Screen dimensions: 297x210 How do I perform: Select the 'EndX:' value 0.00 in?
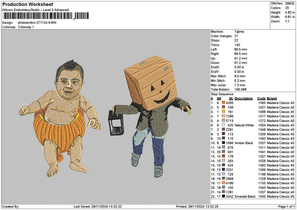[x=239, y=67]
